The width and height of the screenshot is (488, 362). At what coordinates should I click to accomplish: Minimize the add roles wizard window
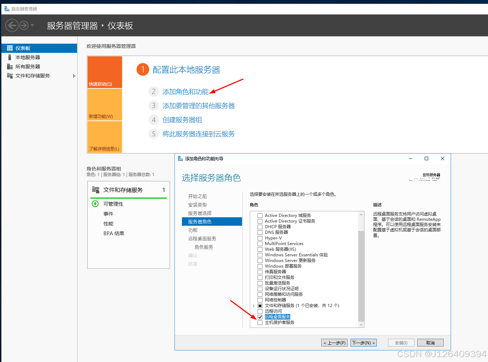click(x=411, y=158)
